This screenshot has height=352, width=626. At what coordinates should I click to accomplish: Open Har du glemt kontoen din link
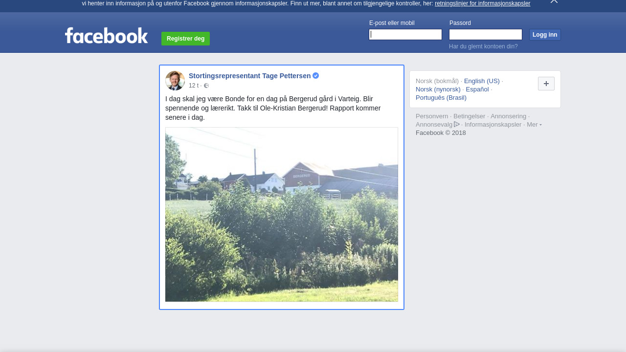point(483,46)
